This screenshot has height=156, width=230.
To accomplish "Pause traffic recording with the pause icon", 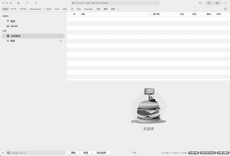I will 18,3.
